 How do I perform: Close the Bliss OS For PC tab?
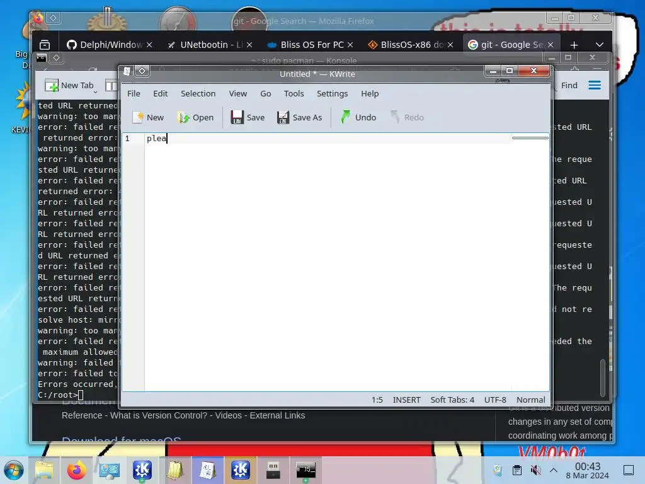click(x=350, y=45)
